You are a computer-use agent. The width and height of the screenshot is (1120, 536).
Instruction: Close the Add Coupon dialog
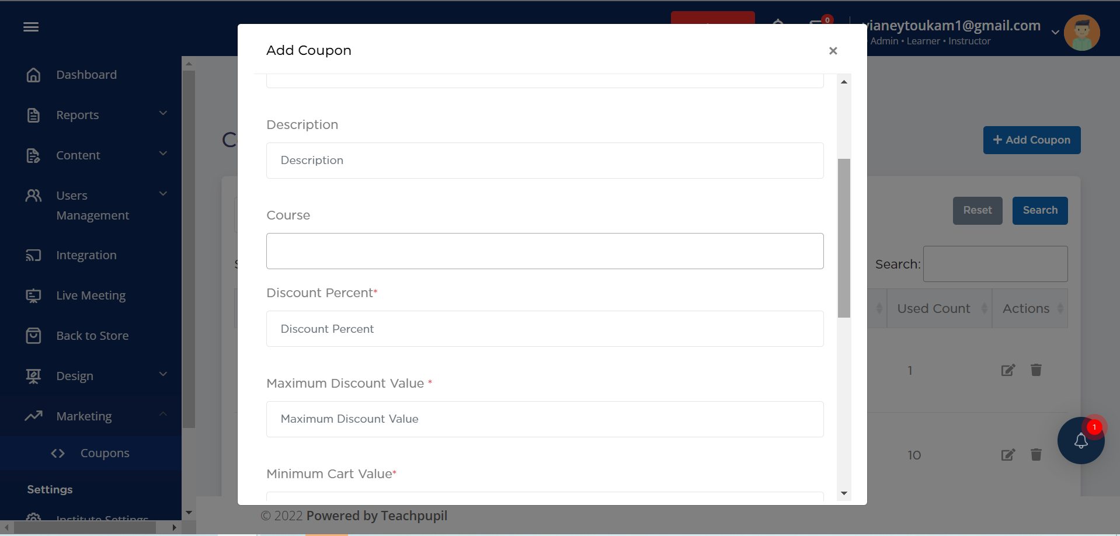(833, 51)
